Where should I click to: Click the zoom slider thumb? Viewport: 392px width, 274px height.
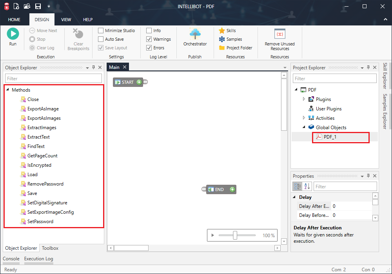tap(235, 235)
